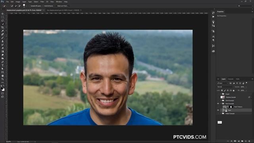Viewport: 254px width, 143px height.
Task: Click the background color swatch
Action: pos(4,90)
